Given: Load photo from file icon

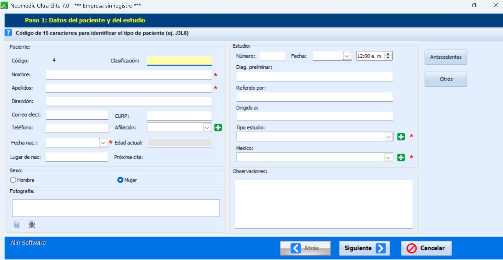Looking at the screenshot, I should pyautogui.click(x=17, y=224).
